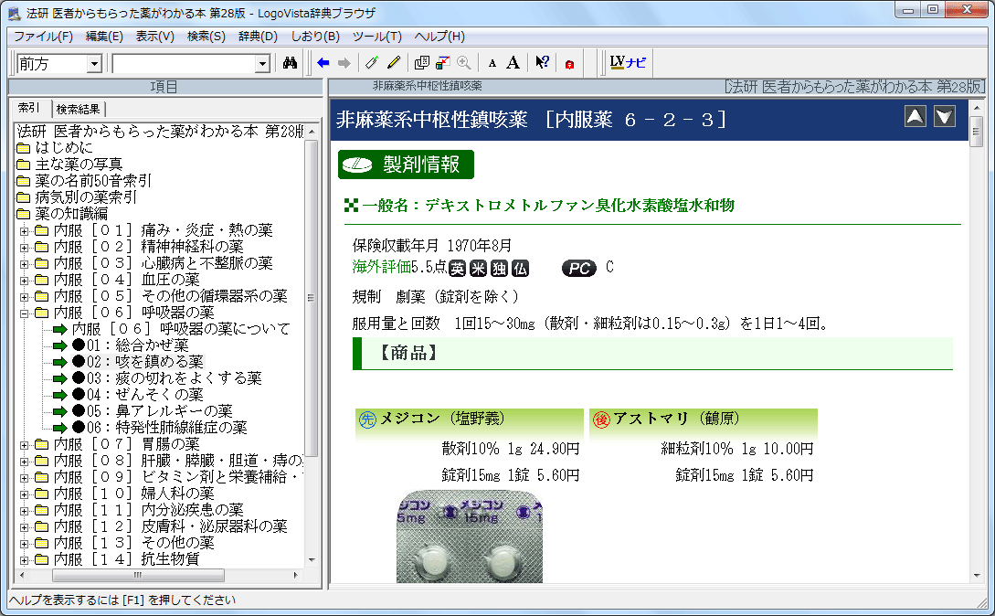This screenshot has height=616, width=995.
Task: Select the yellow pencil tool
Action: (x=394, y=63)
